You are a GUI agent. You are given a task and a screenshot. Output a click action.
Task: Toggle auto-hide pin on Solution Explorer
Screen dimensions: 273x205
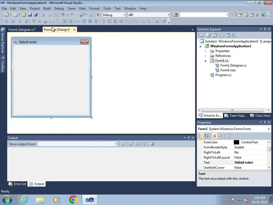coord(265,29)
